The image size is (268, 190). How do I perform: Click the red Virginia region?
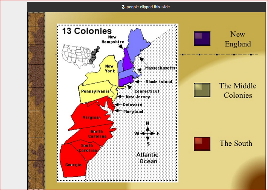(91, 118)
